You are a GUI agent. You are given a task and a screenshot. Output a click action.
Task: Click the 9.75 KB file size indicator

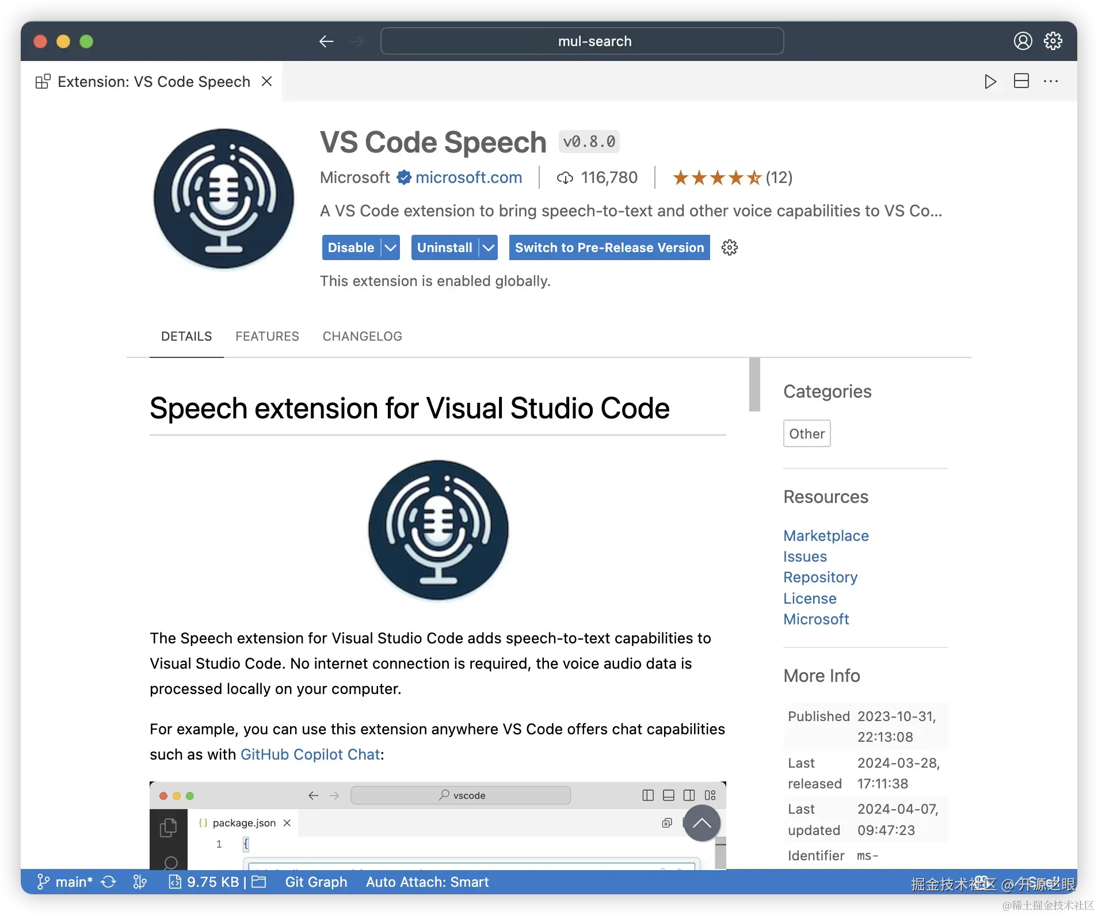(204, 882)
